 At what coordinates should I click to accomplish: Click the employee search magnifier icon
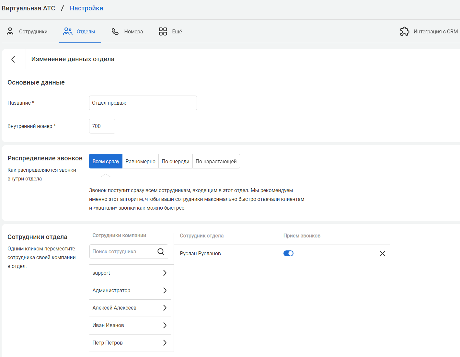(161, 252)
